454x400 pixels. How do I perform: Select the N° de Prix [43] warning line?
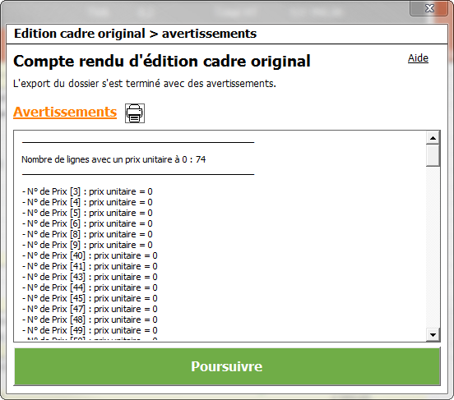coord(90,277)
